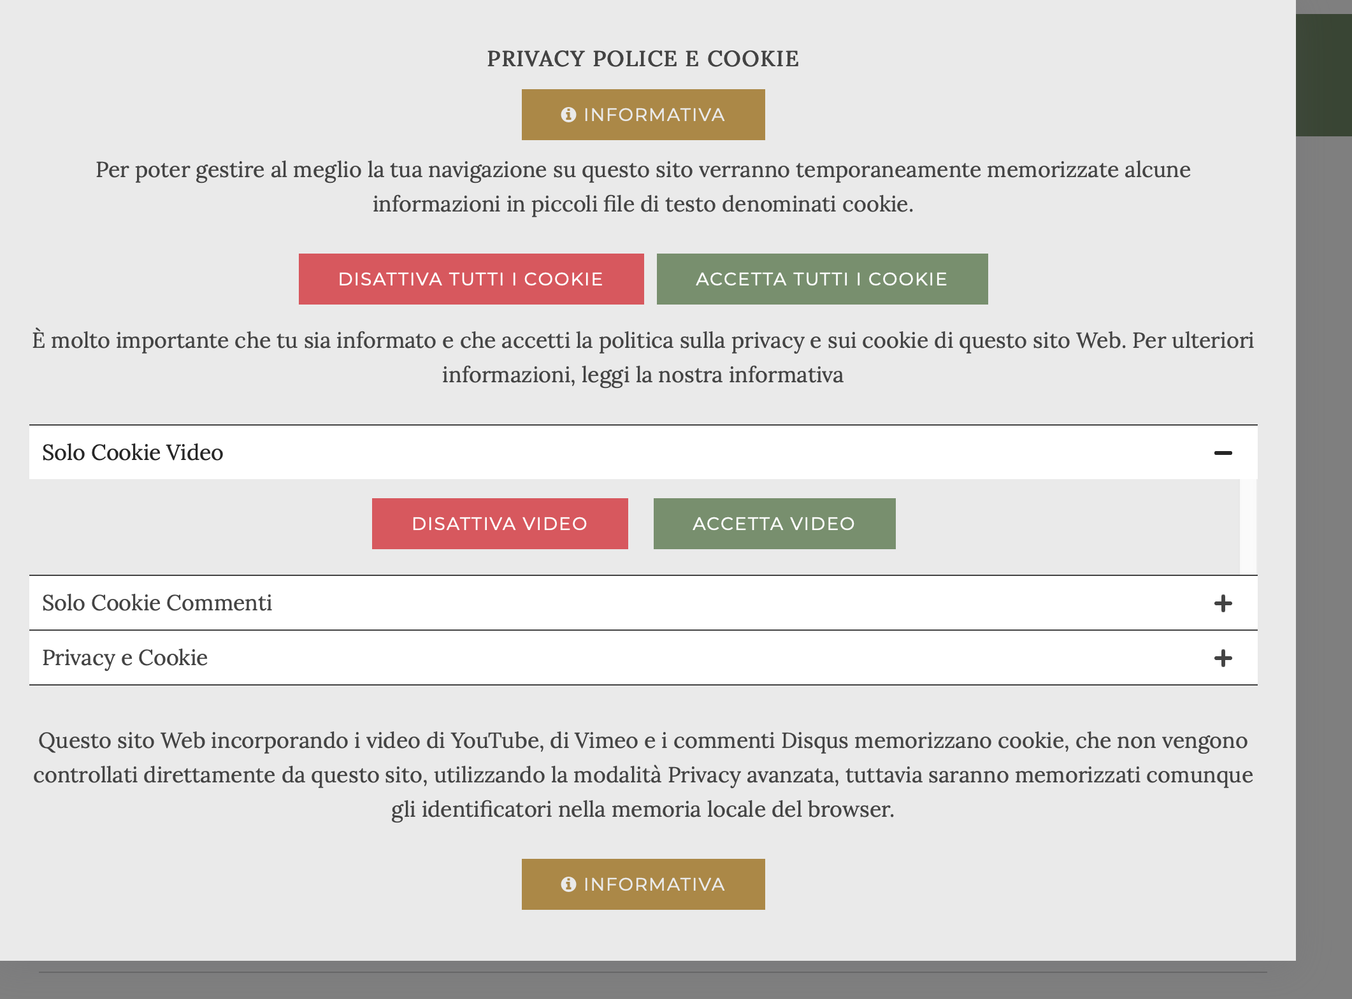Open the Privacy e Cookie section title

125,658
